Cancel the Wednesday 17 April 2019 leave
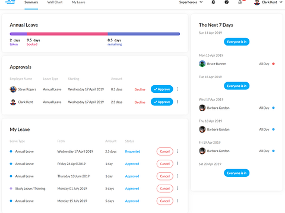Screen dimensions: 285x213 (165, 151)
